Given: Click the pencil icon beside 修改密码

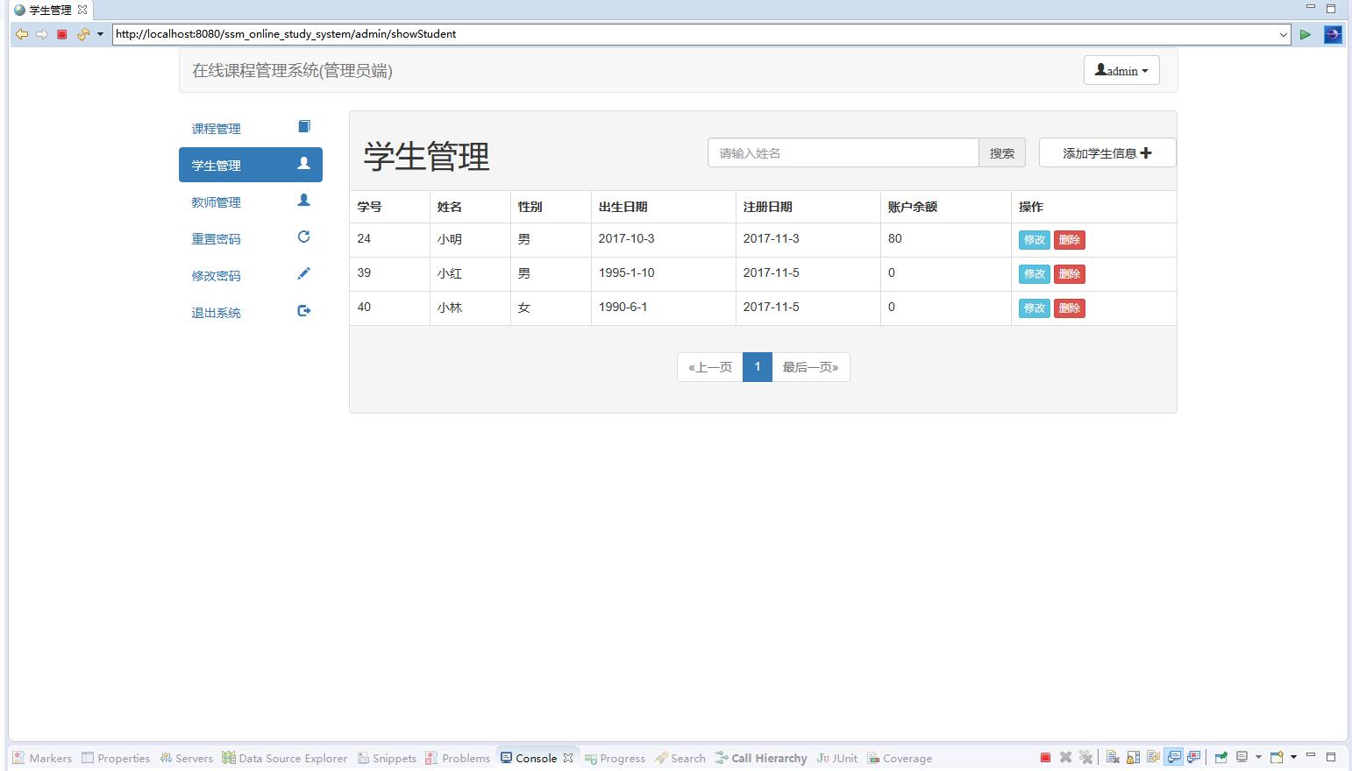Looking at the screenshot, I should [304, 272].
